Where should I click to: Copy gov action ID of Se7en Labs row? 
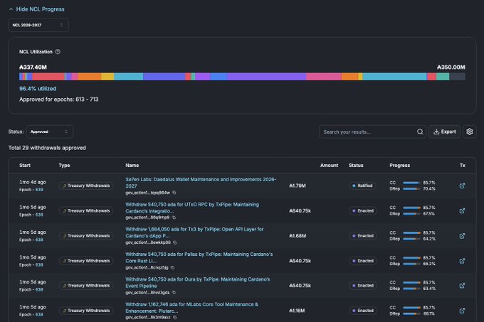coord(174,193)
